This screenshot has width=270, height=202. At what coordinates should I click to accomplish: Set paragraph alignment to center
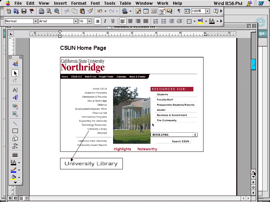click(x=130, y=21)
